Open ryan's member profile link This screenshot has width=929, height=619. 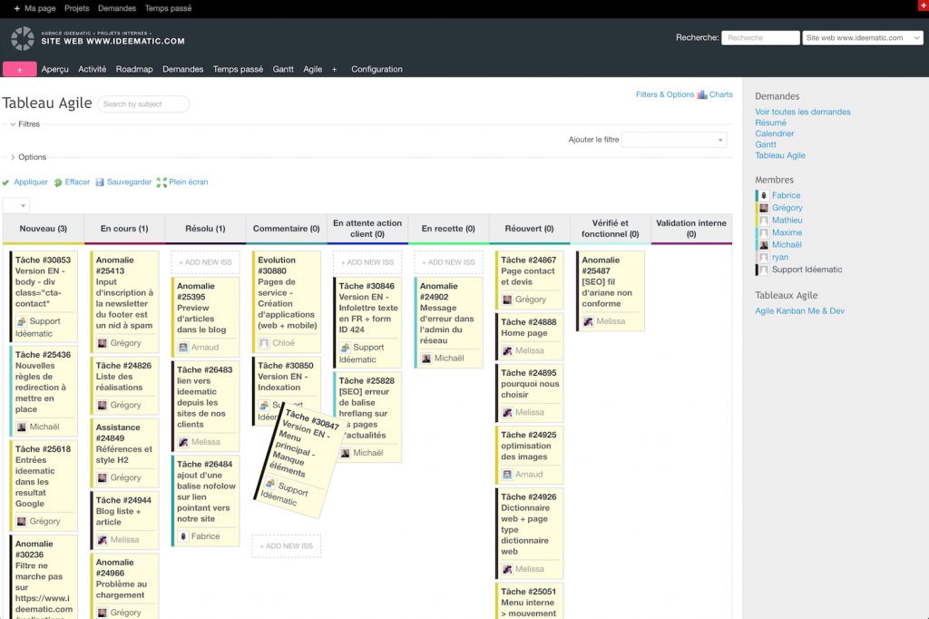pos(780,258)
